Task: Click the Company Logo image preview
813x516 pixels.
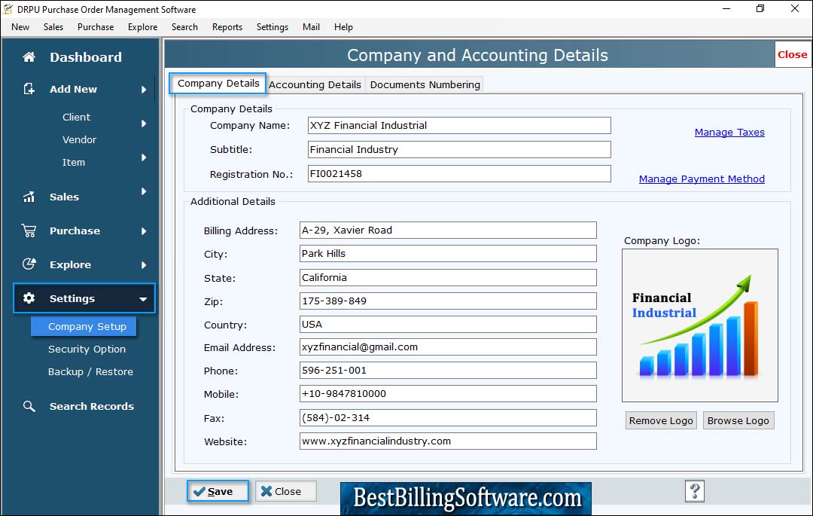Action: (x=700, y=325)
